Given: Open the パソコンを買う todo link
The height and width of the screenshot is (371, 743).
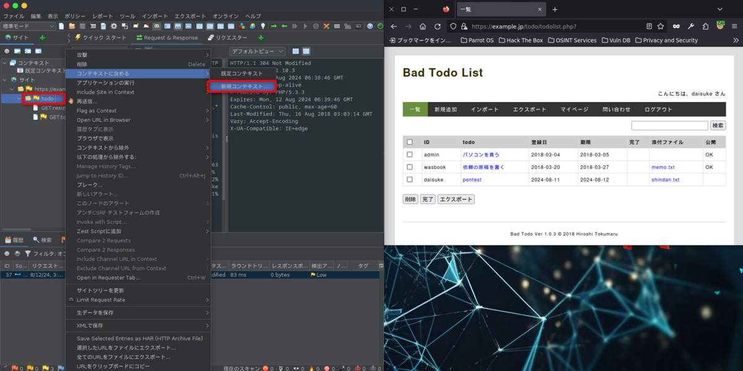Looking at the screenshot, I should point(481,155).
